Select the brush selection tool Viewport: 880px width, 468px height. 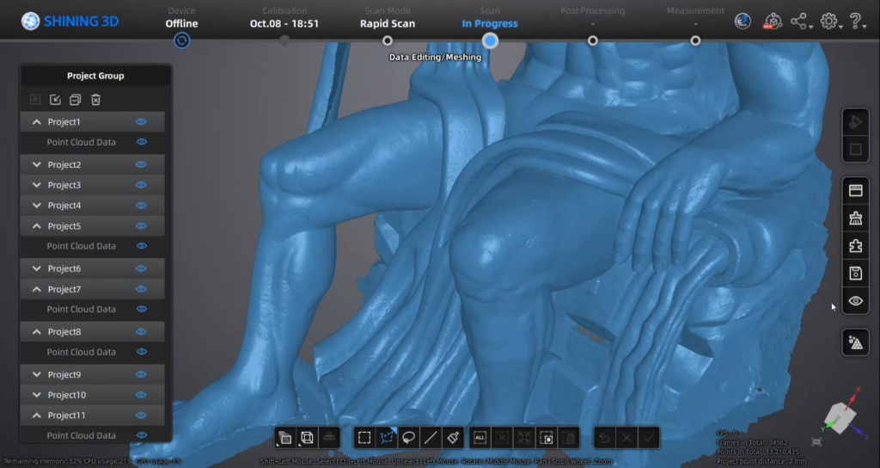coord(453,438)
